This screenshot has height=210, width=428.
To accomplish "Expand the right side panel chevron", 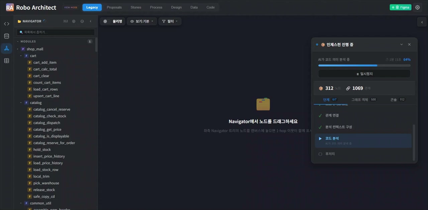I will pos(422,22).
